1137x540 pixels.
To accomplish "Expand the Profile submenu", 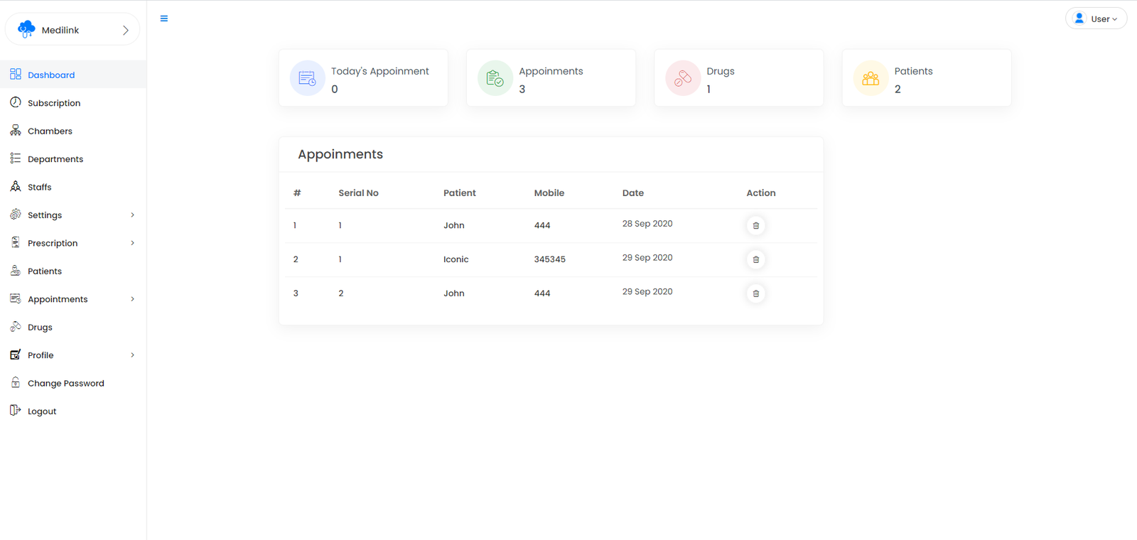I will 132,355.
